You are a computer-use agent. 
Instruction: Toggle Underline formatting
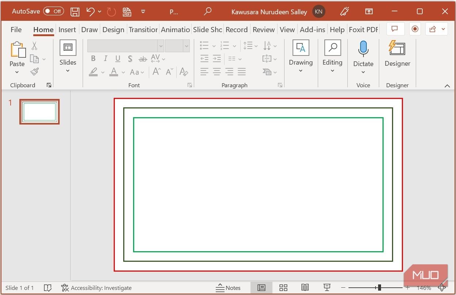click(x=118, y=59)
